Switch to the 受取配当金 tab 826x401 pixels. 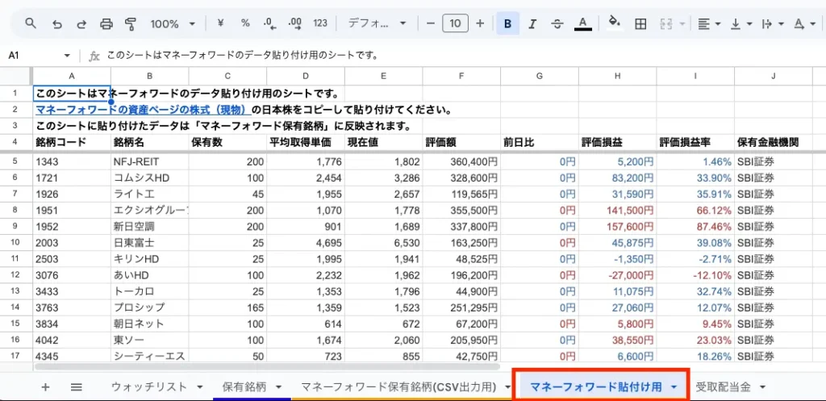tap(723, 387)
